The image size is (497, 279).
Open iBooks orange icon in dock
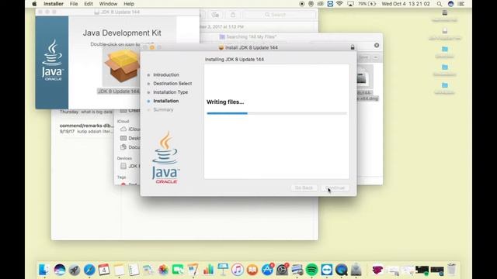(252, 270)
